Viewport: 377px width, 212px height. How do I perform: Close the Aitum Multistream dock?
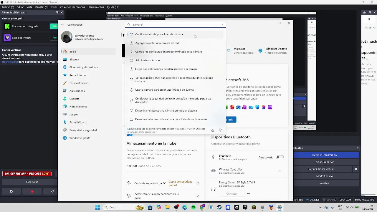coord(62,12)
